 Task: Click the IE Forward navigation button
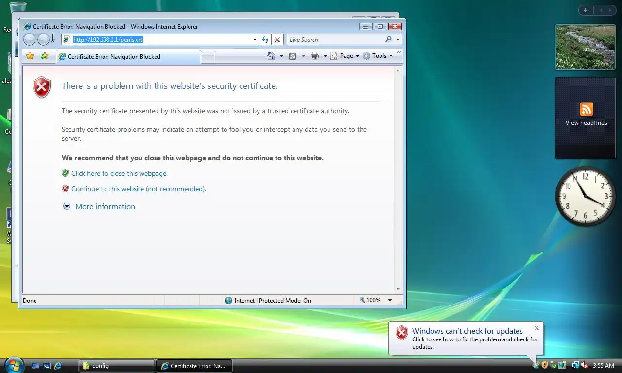[44, 39]
